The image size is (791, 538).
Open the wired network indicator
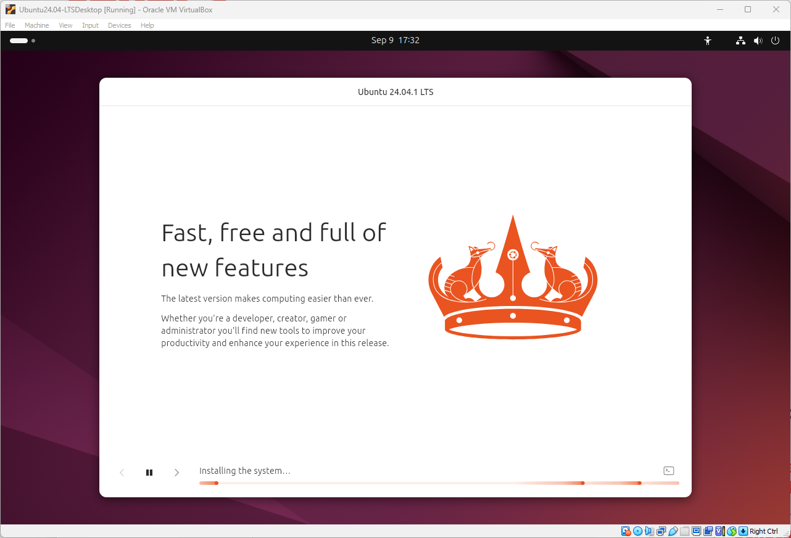pos(740,41)
